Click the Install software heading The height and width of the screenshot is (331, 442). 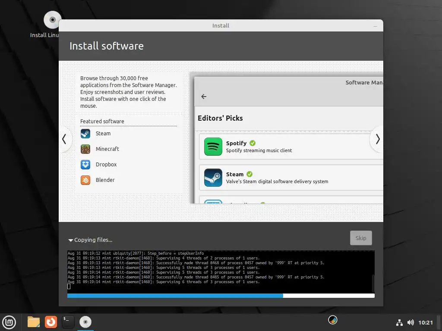tap(107, 46)
